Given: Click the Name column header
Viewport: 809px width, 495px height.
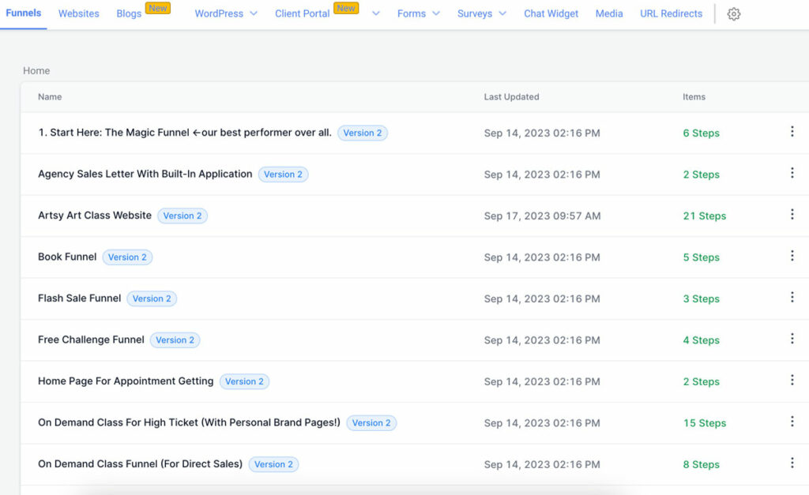Looking at the screenshot, I should point(50,96).
